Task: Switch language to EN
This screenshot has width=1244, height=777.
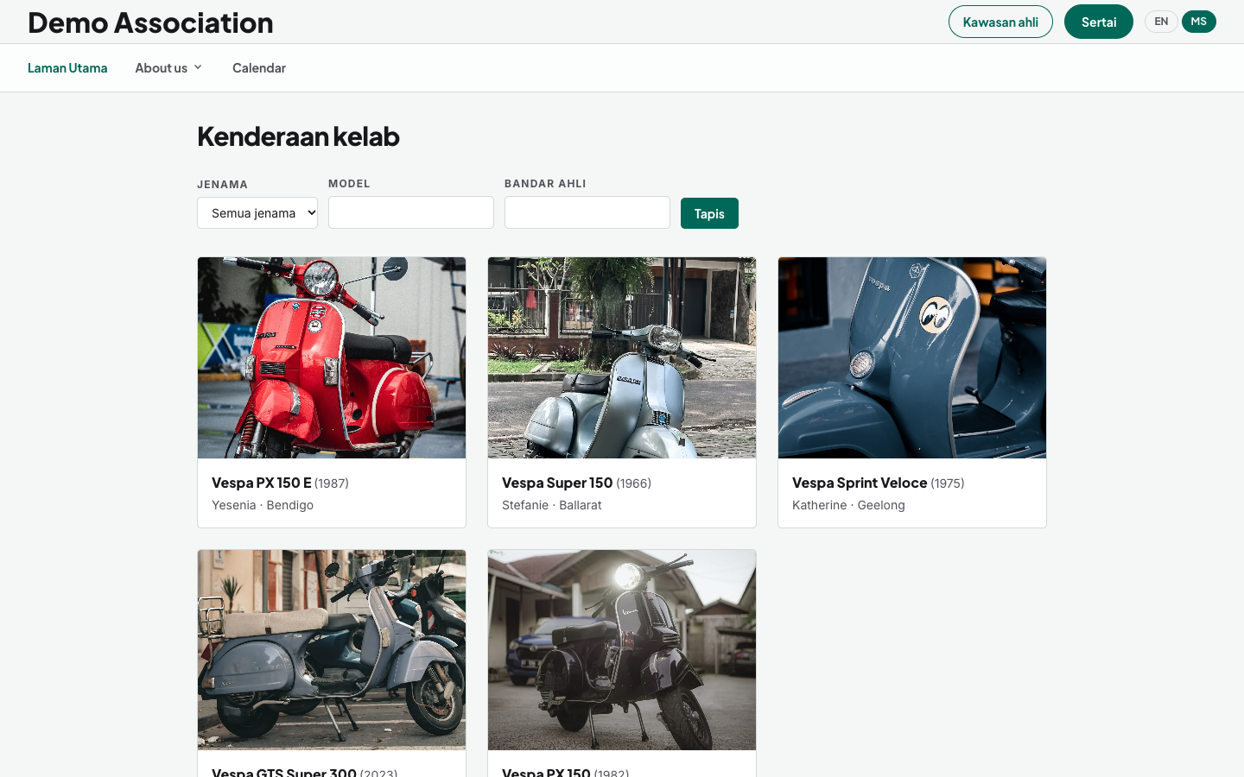Action: [x=1161, y=22]
